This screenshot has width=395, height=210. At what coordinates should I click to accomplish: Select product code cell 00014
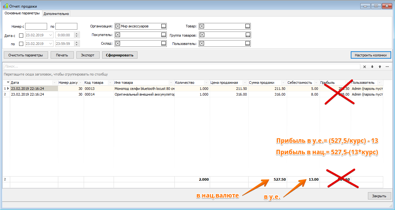(x=99, y=94)
